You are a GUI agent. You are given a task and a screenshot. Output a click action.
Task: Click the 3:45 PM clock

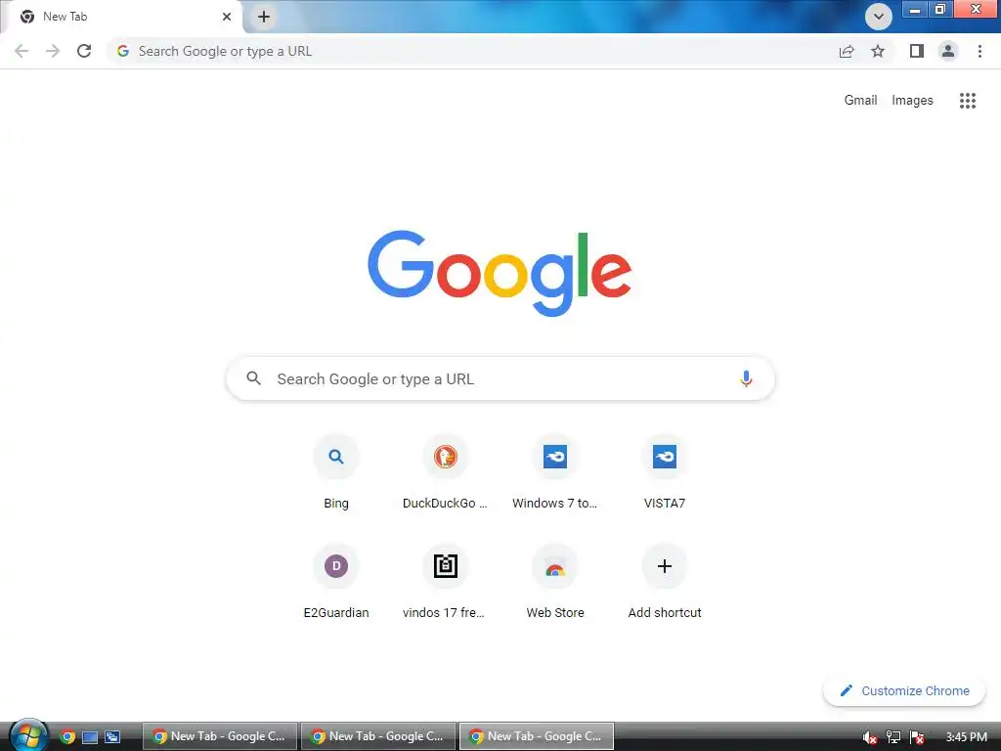pyautogui.click(x=966, y=737)
